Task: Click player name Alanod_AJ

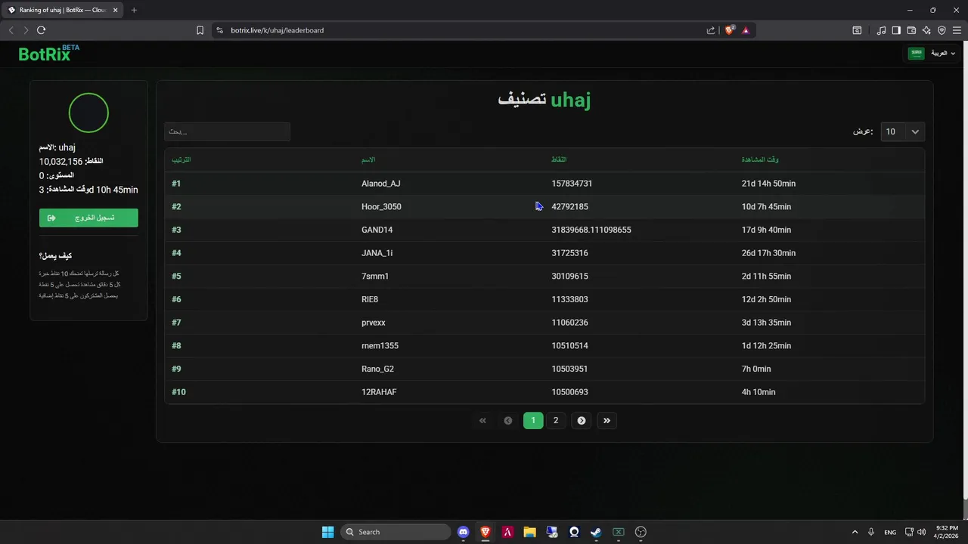Action: [380, 184]
